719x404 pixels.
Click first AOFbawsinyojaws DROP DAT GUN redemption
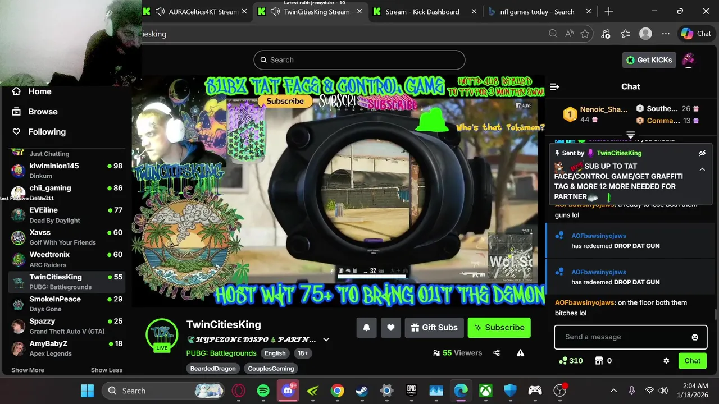click(x=630, y=241)
